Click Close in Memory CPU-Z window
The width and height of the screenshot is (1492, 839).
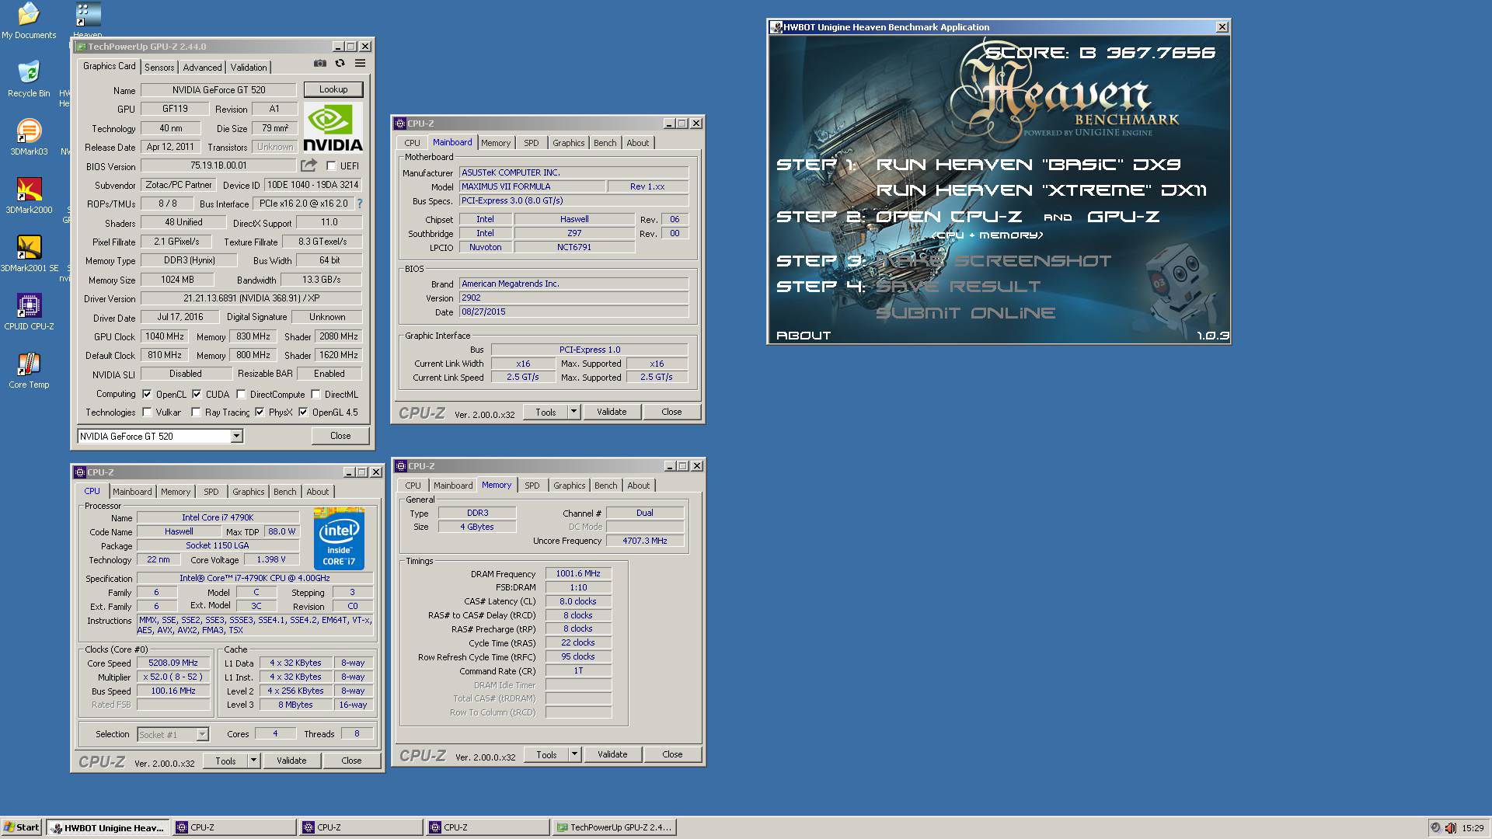[672, 754]
